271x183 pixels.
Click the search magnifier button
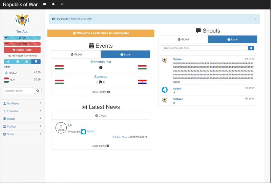tap(38, 91)
